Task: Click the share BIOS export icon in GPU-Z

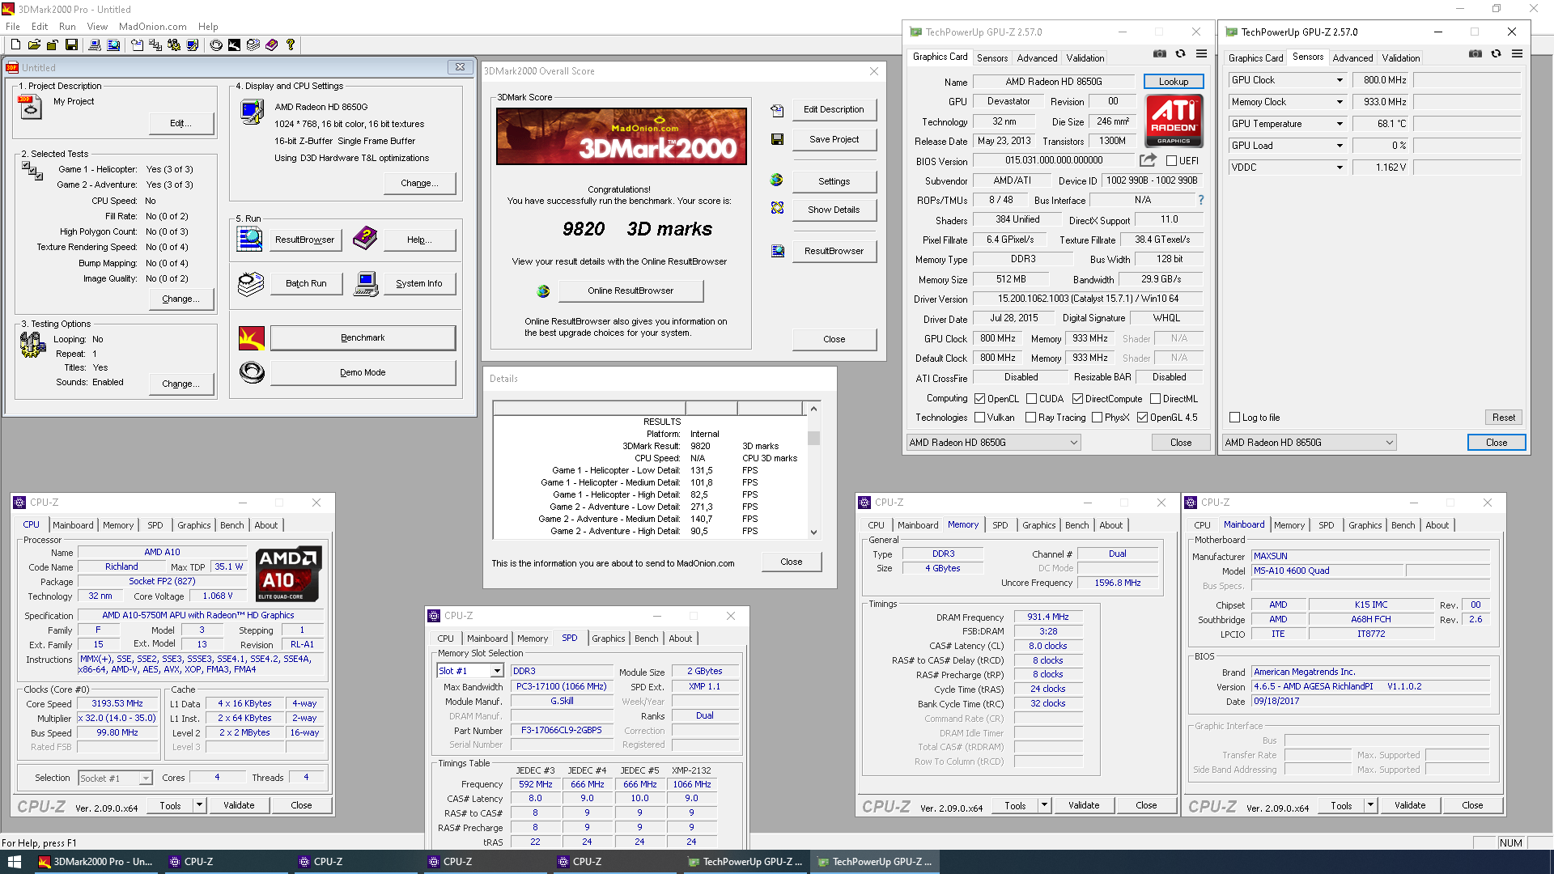Action: [x=1148, y=160]
